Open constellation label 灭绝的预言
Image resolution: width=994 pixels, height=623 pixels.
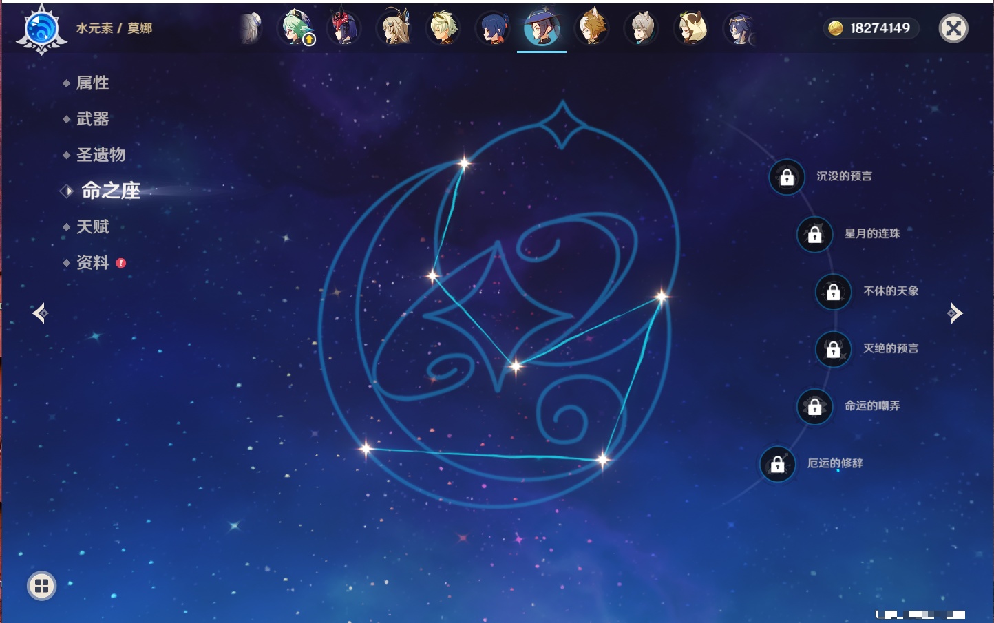tap(891, 348)
